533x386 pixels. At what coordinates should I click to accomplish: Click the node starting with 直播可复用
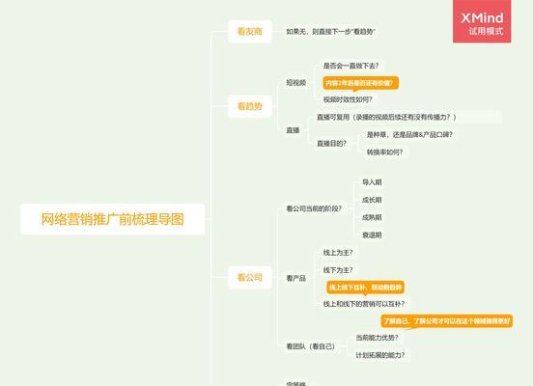pyautogui.click(x=386, y=117)
